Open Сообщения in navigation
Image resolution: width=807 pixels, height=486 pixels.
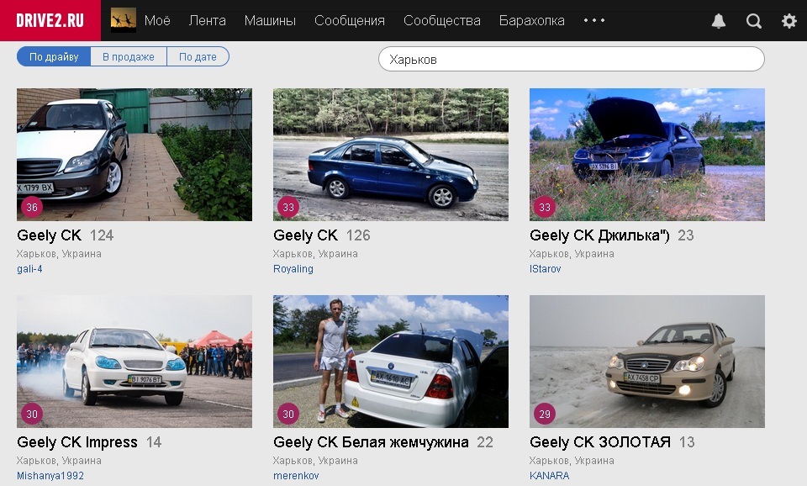(x=350, y=20)
